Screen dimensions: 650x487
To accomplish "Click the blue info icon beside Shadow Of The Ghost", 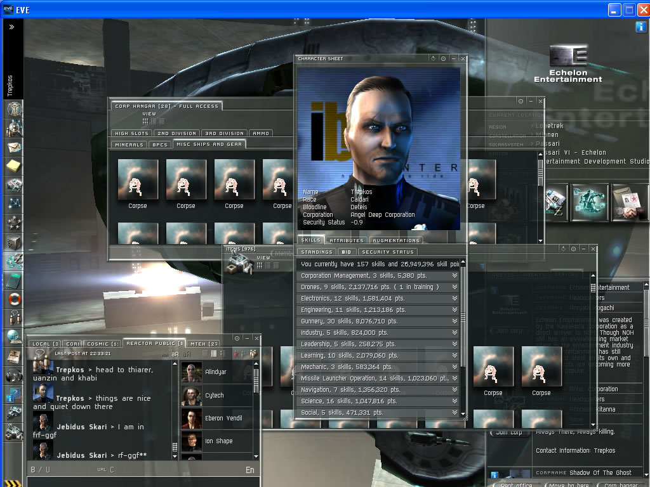I will [494, 474].
